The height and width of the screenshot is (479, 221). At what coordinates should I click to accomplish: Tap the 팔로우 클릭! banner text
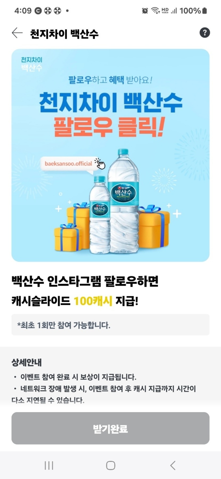[x=109, y=127]
